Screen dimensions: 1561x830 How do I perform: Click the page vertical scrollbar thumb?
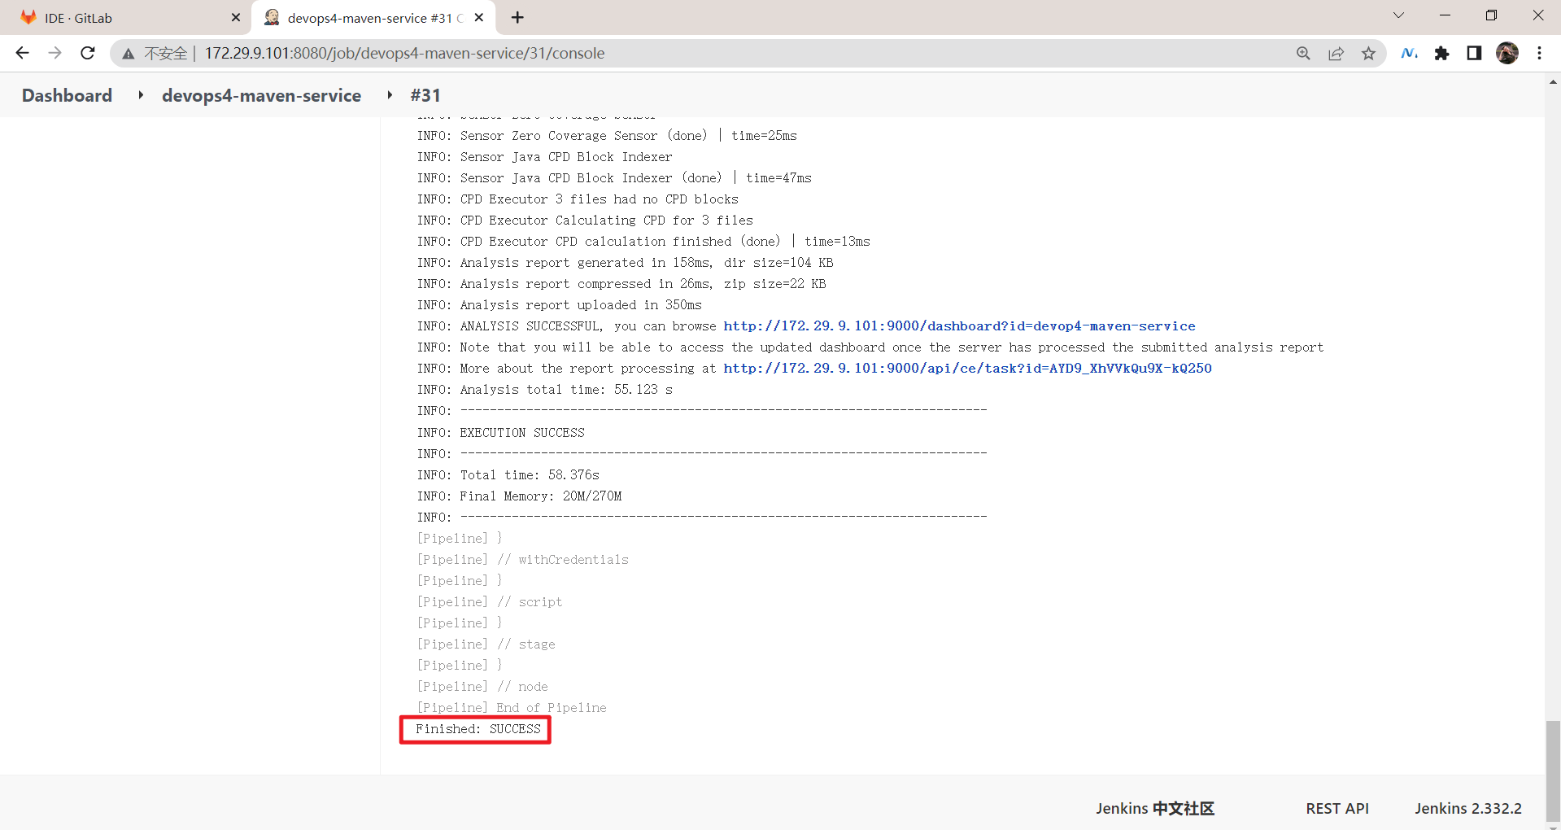point(1553,771)
